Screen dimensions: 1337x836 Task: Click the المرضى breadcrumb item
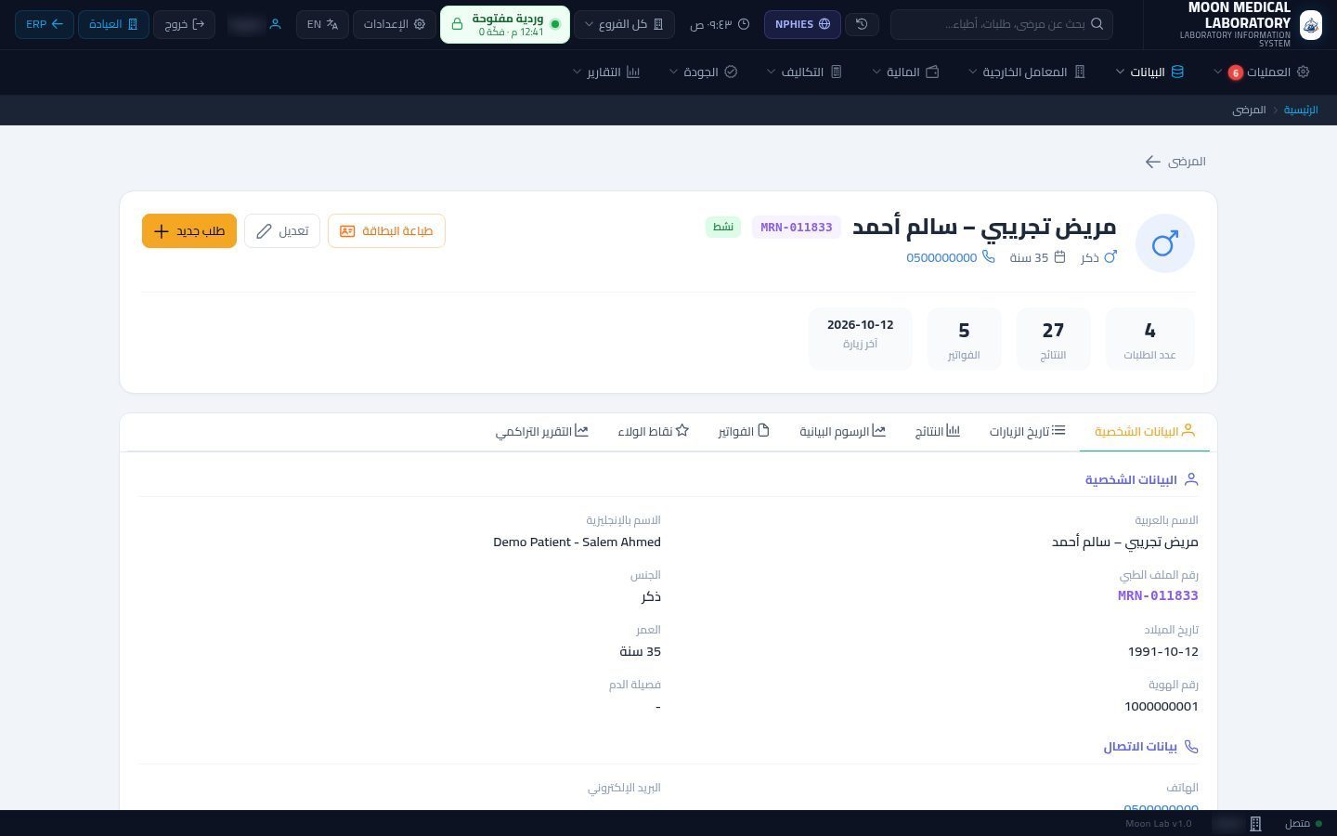point(1249,110)
